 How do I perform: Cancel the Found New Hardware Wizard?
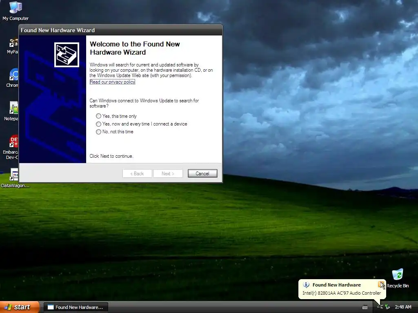[x=202, y=174]
